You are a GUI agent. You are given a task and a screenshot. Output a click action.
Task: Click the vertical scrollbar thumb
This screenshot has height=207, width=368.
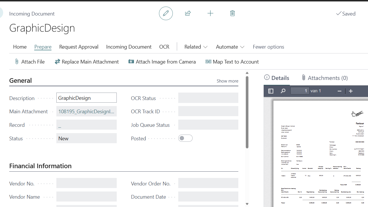(247, 112)
